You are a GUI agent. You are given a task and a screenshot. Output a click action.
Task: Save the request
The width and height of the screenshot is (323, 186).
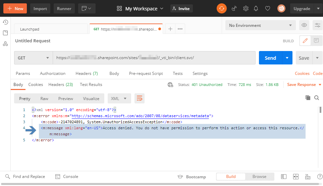point(304,58)
